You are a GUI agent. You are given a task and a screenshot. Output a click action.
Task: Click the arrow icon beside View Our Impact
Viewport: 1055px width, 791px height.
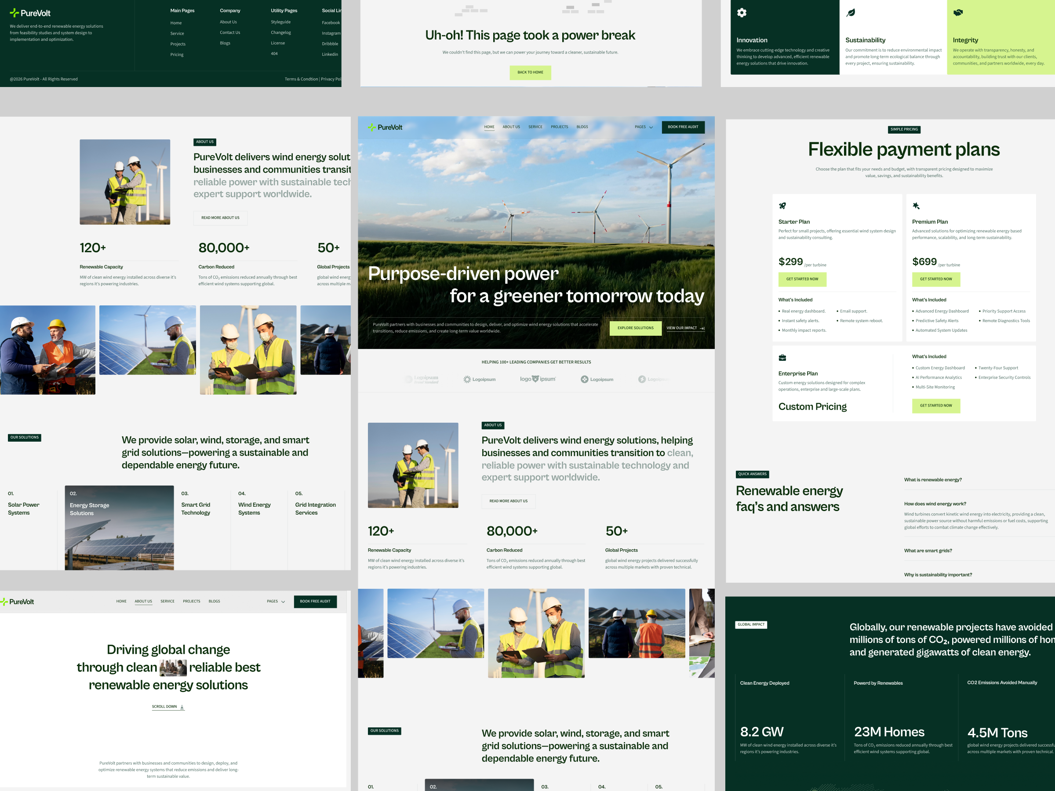tap(702, 329)
